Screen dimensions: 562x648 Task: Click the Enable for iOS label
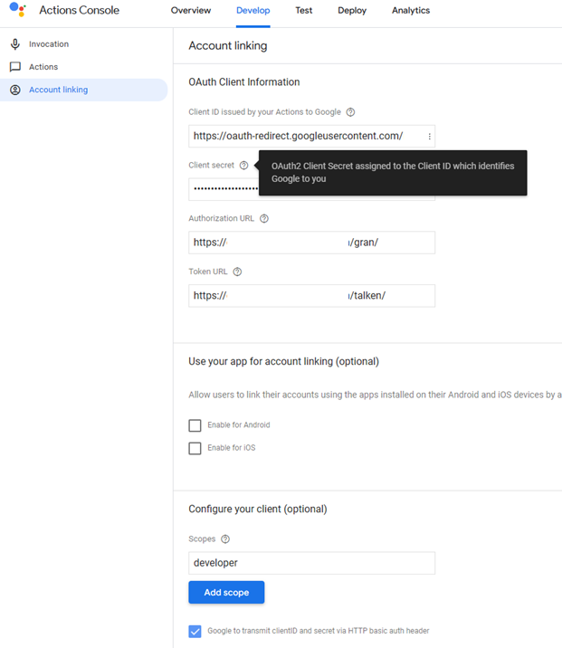(232, 448)
